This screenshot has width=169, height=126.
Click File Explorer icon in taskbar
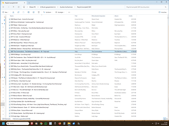(x=69, y=123)
